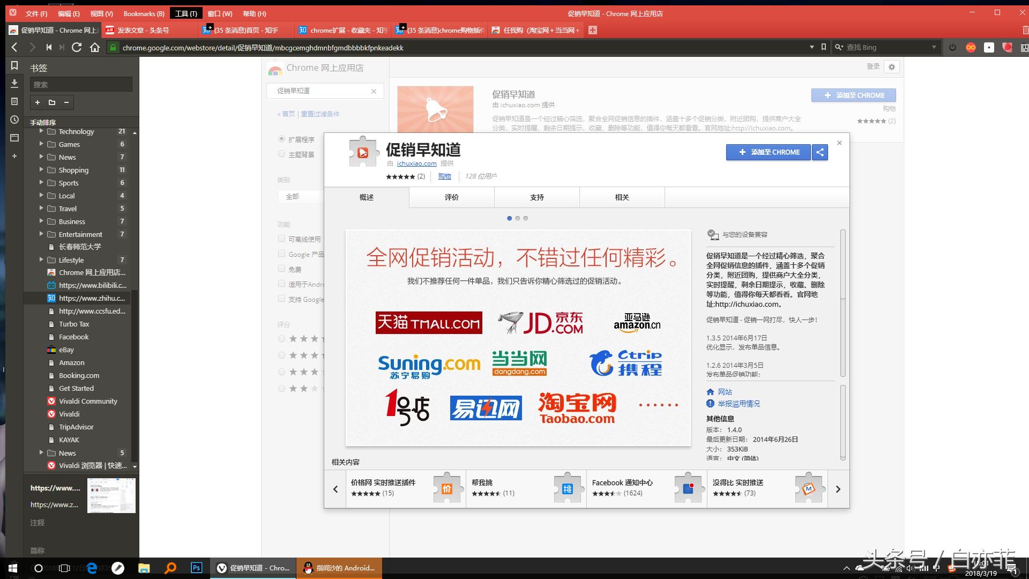The height and width of the screenshot is (579, 1029).
Task: Create a new bookmark folder in the bookmarks panel
Action: pos(51,102)
